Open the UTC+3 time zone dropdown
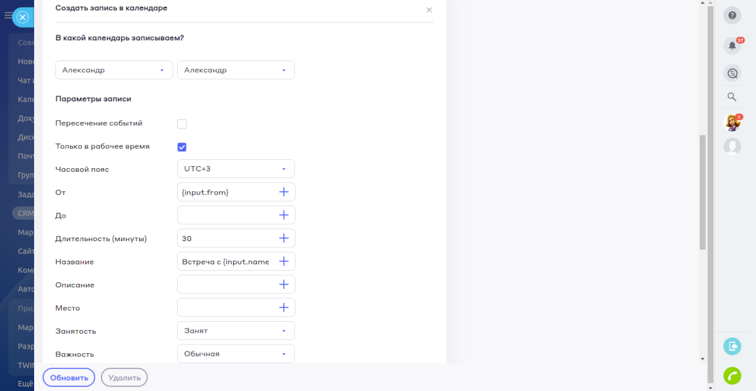Screen dimensions: 756x391 [x=236, y=169]
